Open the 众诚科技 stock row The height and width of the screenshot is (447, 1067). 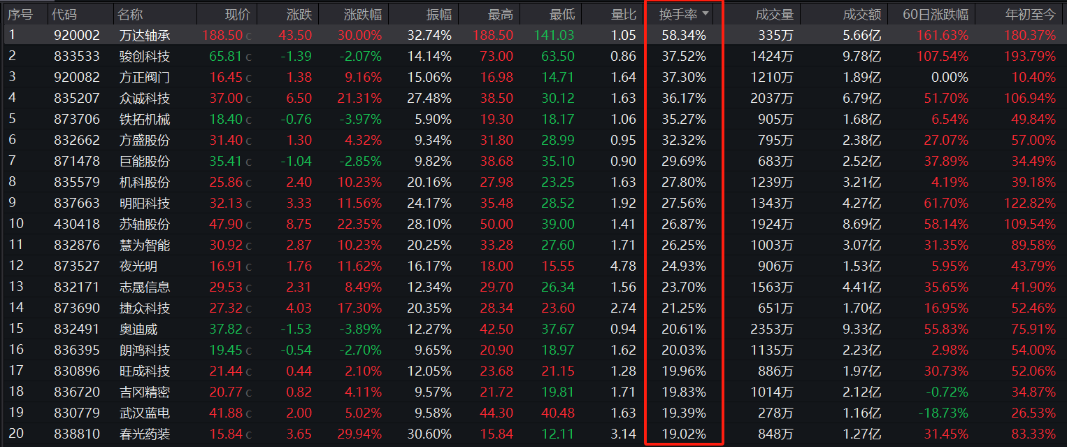[x=144, y=98]
